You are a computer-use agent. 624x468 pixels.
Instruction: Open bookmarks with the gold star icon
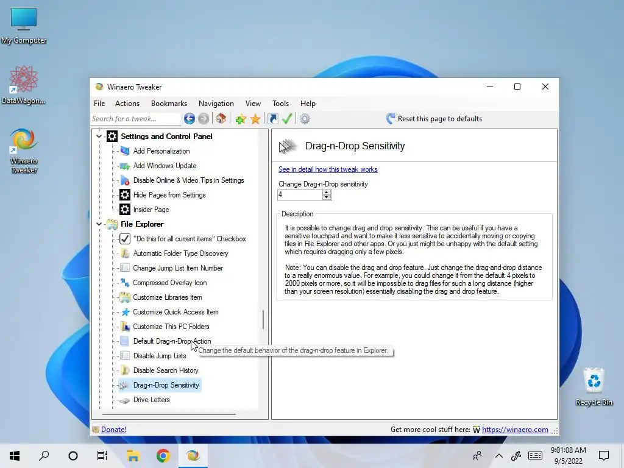tap(255, 119)
